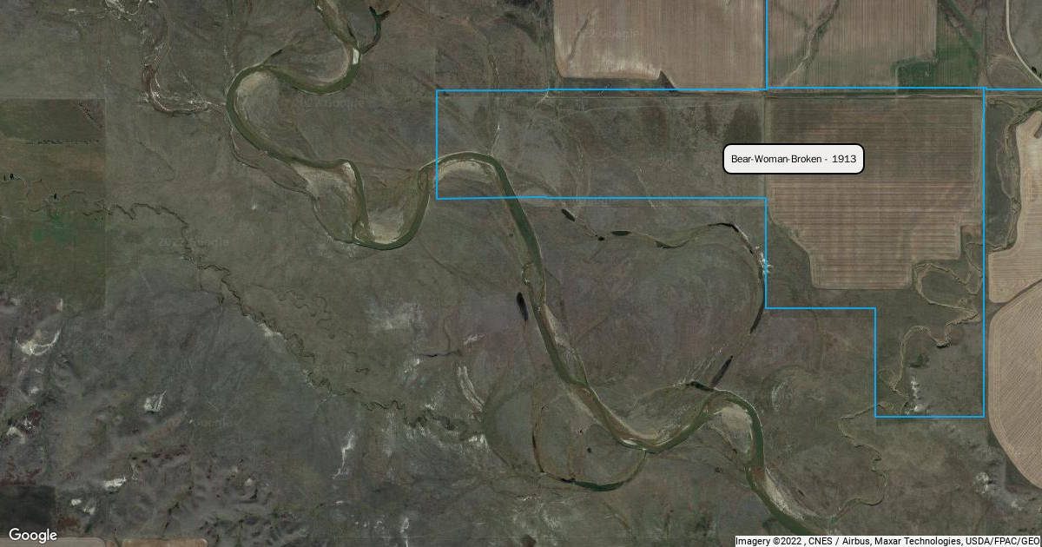Screen dimensions: 1042x547
Task: Select the Bear-Woman-Broken - 1913 parcel label
Action: (794, 159)
